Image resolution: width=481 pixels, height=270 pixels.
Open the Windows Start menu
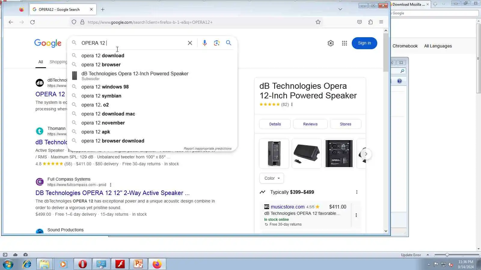8,264
